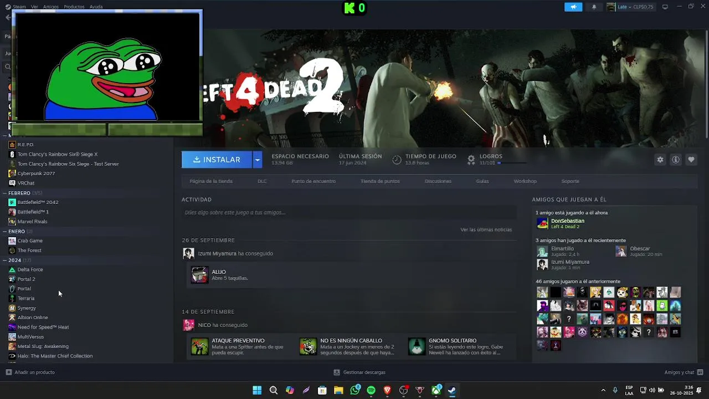Select Cyberpunk 2077 in the library
The height and width of the screenshot is (399, 709).
pyautogui.click(x=36, y=173)
